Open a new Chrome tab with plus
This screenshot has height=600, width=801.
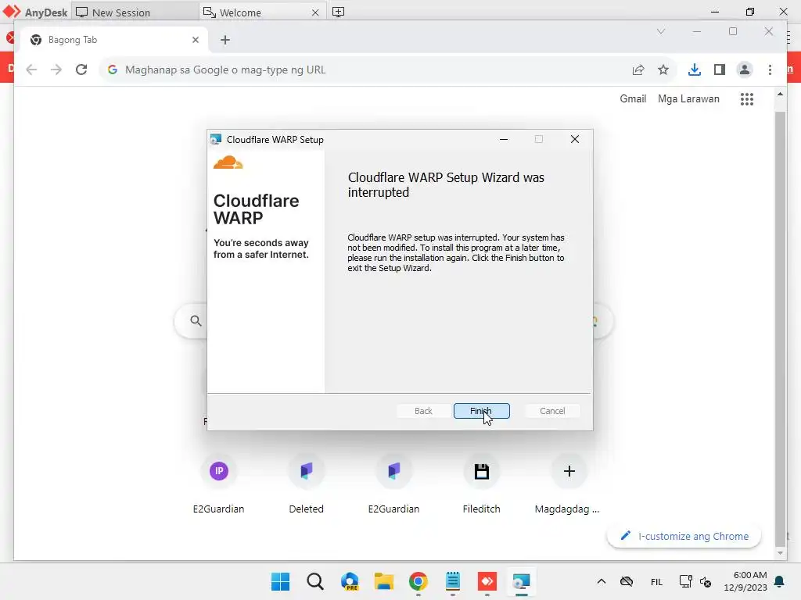[225, 40]
